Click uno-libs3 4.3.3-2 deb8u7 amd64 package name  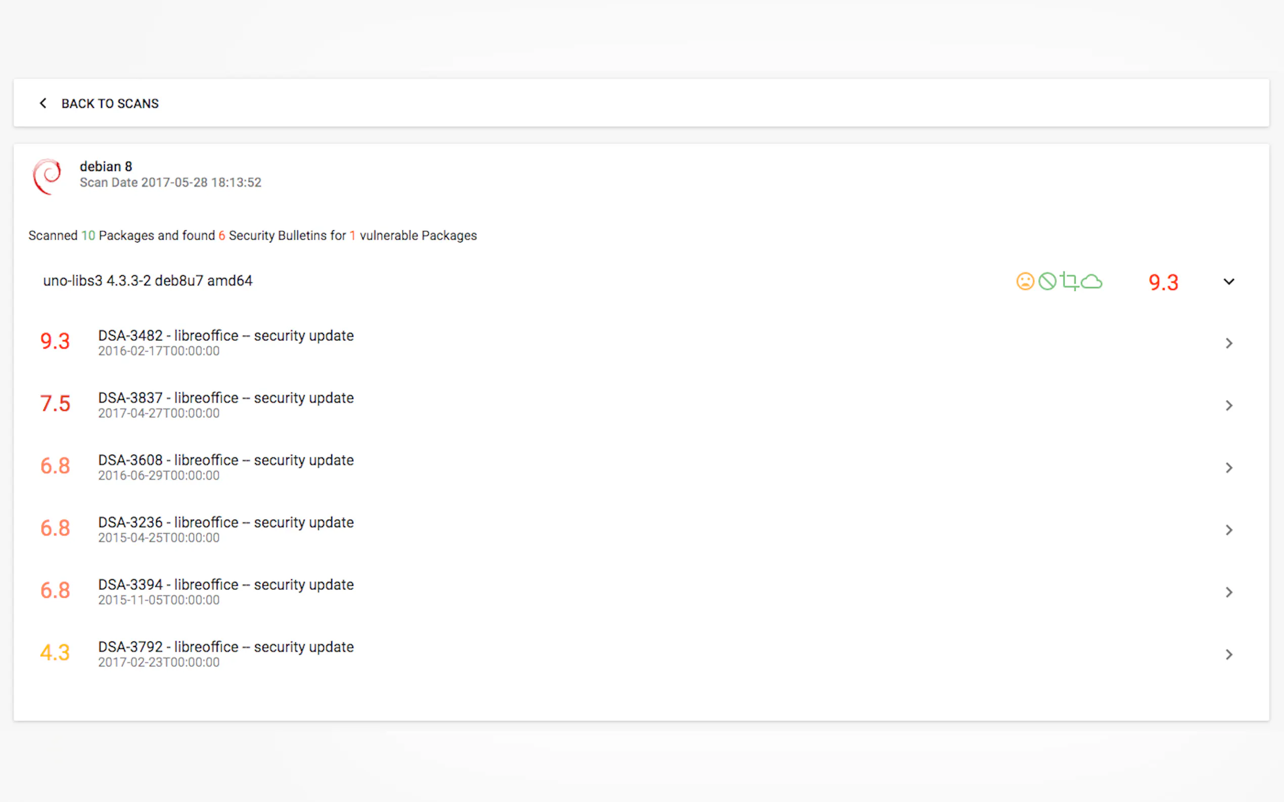(x=148, y=281)
